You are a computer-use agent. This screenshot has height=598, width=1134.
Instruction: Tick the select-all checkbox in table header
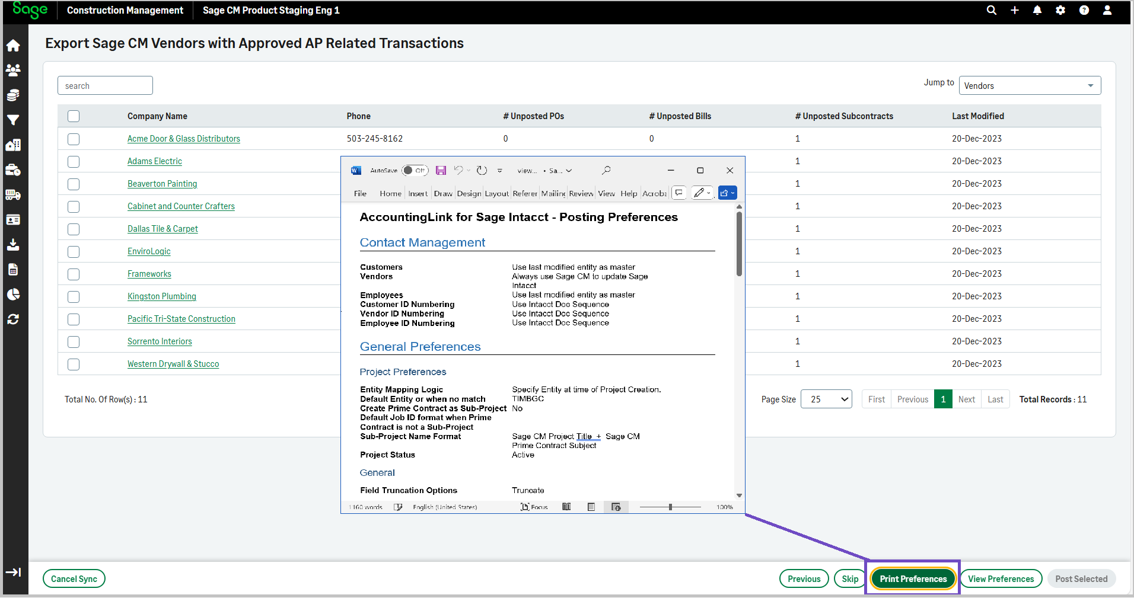[74, 116]
